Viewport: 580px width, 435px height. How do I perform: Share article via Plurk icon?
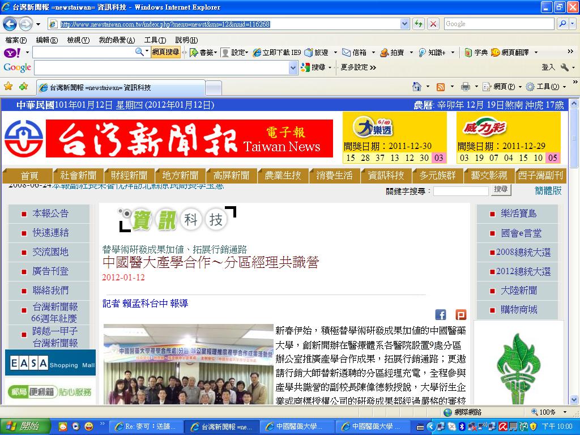(x=461, y=315)
